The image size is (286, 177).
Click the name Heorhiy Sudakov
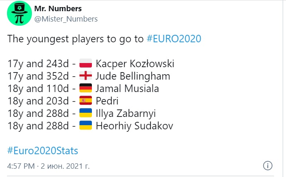coord(134,125)
